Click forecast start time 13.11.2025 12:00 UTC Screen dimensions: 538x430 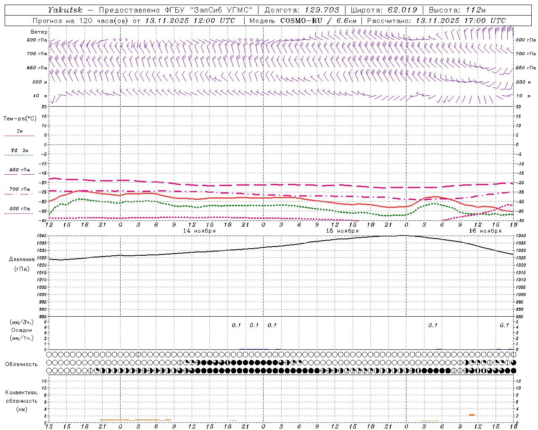(190, 21)
